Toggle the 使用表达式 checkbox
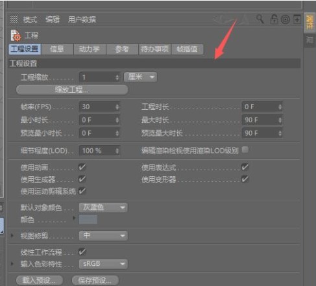Viewport: 316px width, 286px height. click(245, 167)
